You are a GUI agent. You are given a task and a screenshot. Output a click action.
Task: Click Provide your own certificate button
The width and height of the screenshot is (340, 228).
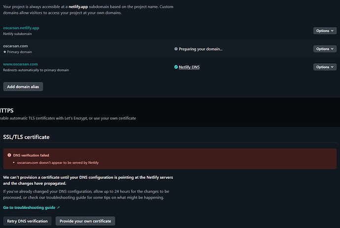point(85,221)
